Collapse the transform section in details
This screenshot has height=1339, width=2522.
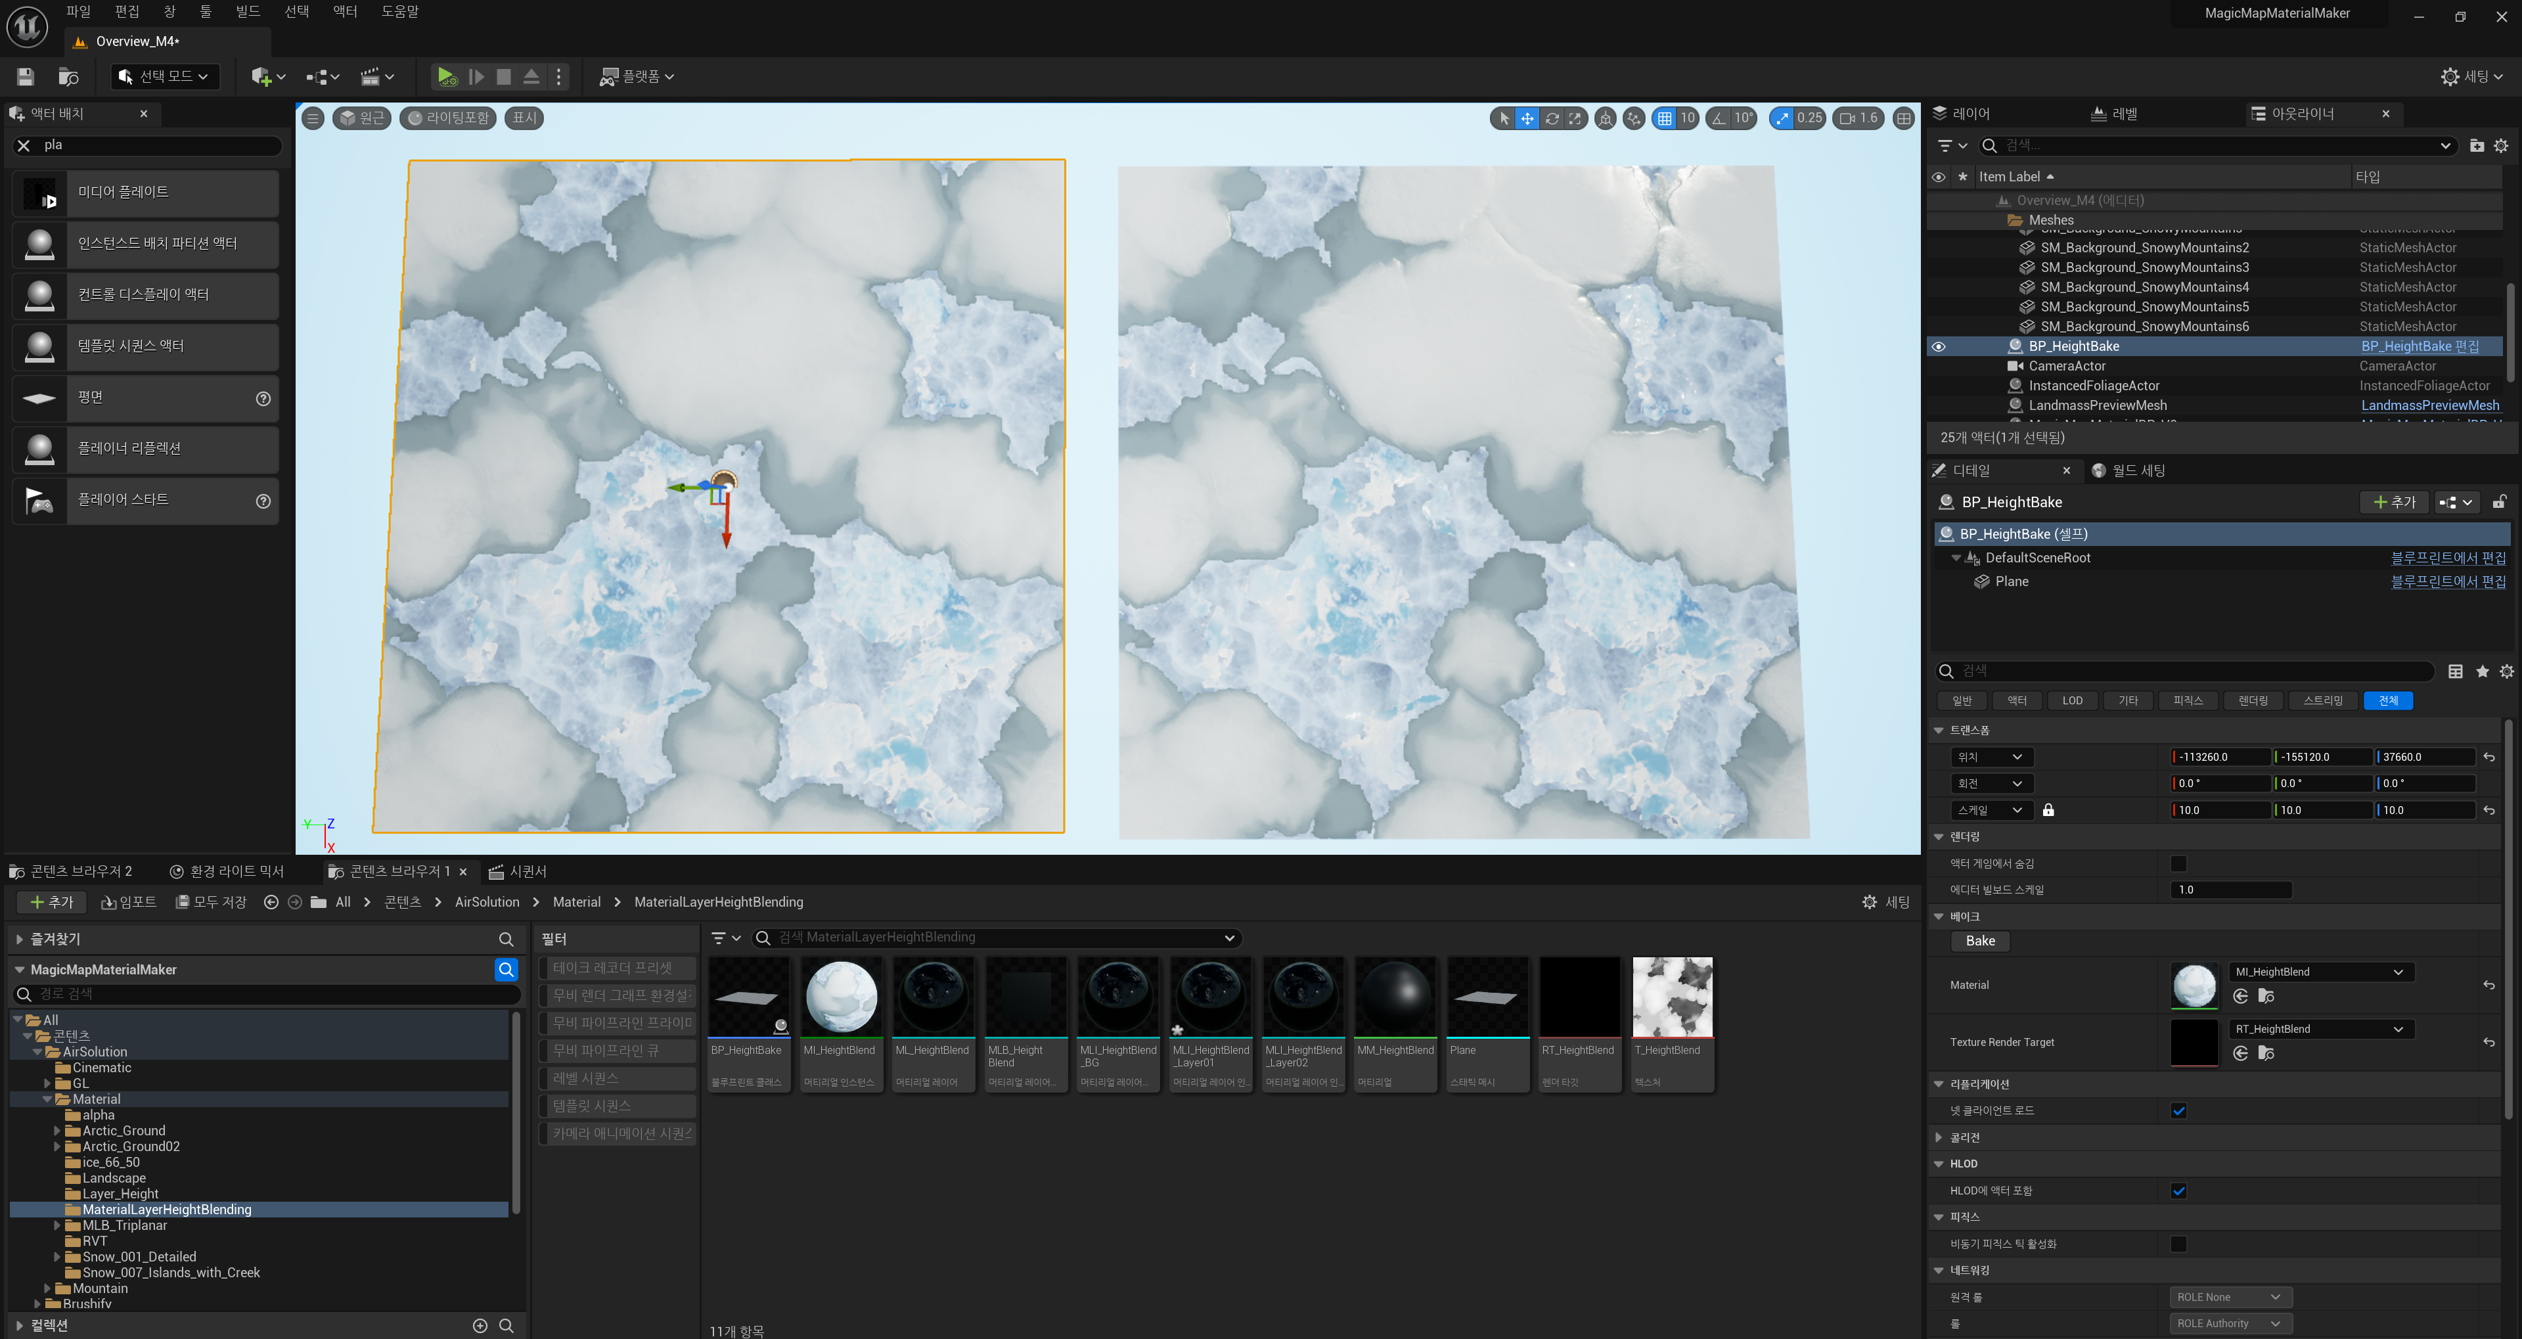1939,730
